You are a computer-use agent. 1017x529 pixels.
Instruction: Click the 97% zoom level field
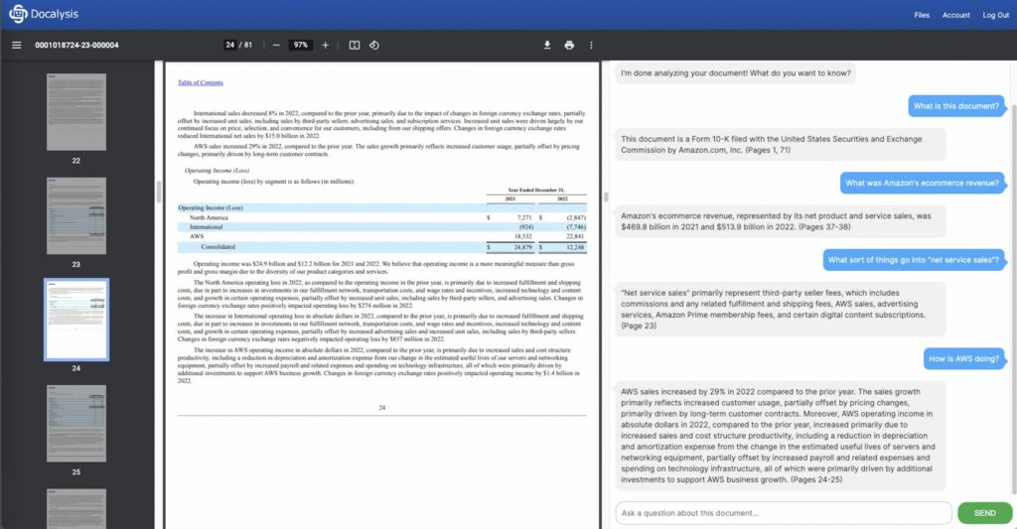[x=301, y=45]
